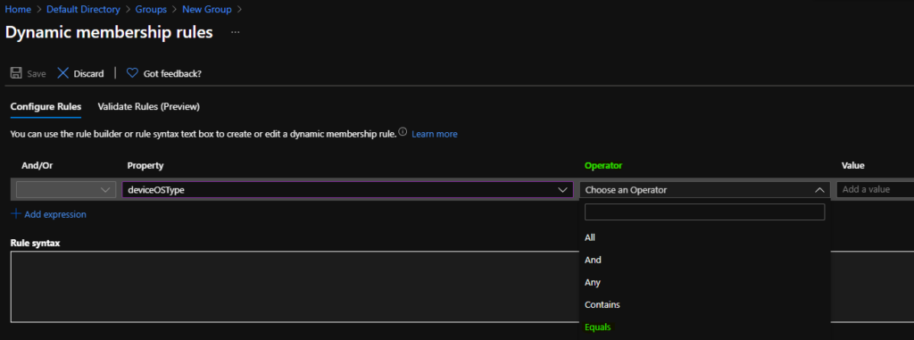Click the Property column header
Viewport: 914px width, 340px height.
[145, 166]
